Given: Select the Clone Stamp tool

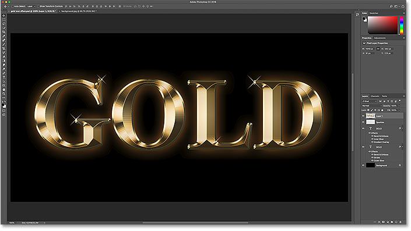Looking at the screenshot, I should 3,48.
